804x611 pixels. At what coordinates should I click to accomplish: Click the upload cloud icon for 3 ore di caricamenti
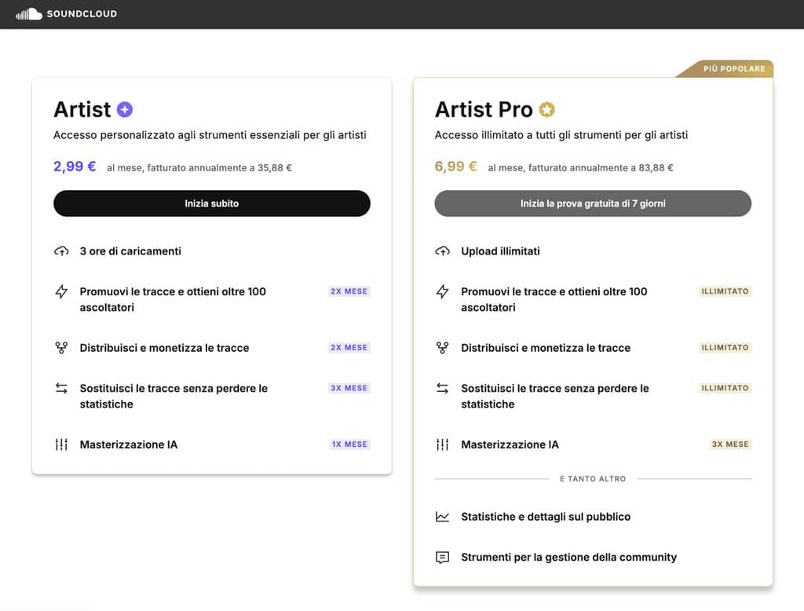61,251
